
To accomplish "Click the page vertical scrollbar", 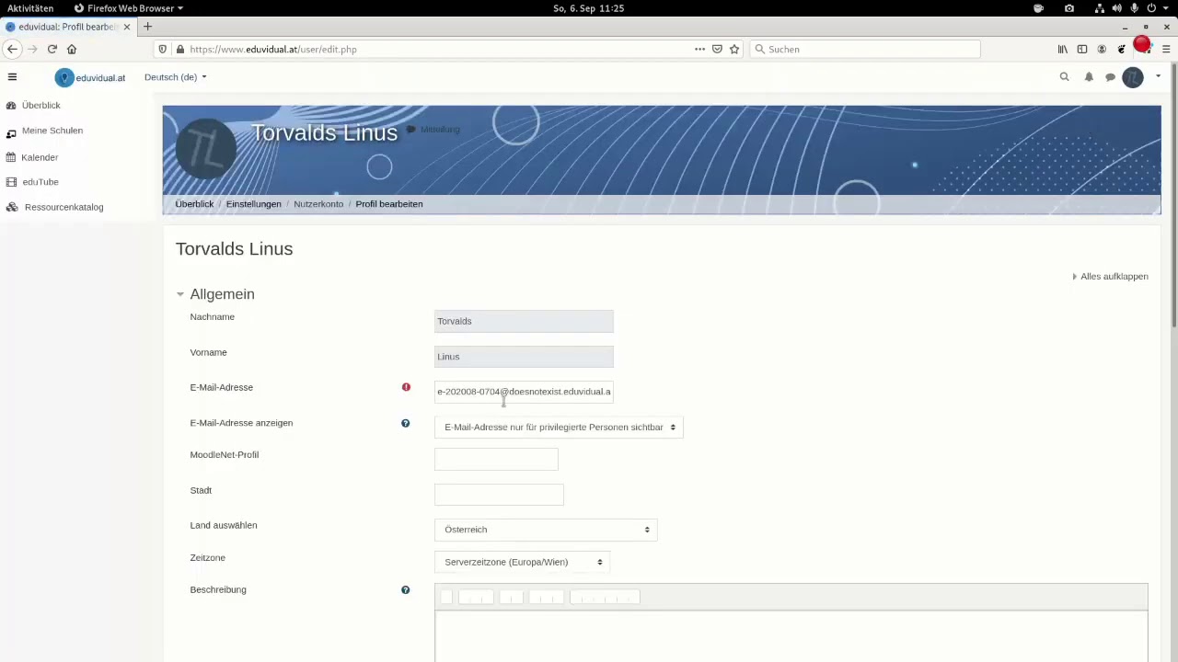I will coord(1173,195).
